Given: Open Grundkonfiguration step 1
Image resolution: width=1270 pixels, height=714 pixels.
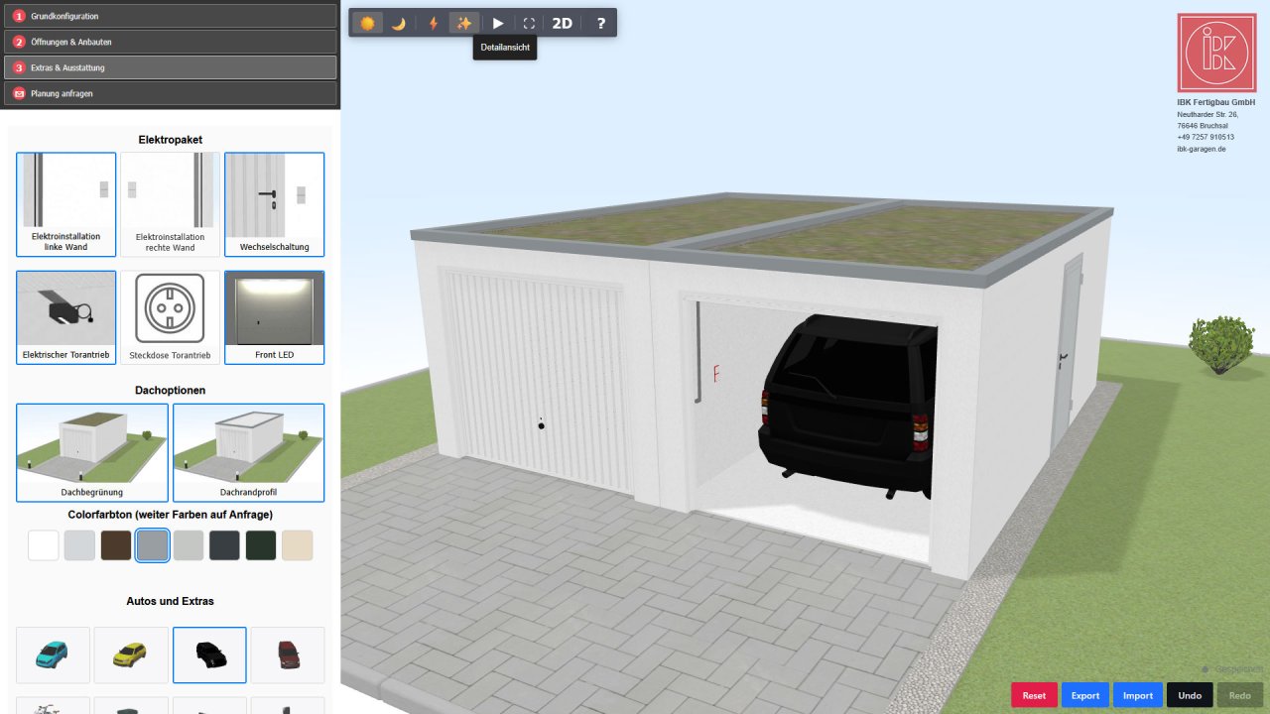Looking at the screenshot, I should [x=171, y=16].
